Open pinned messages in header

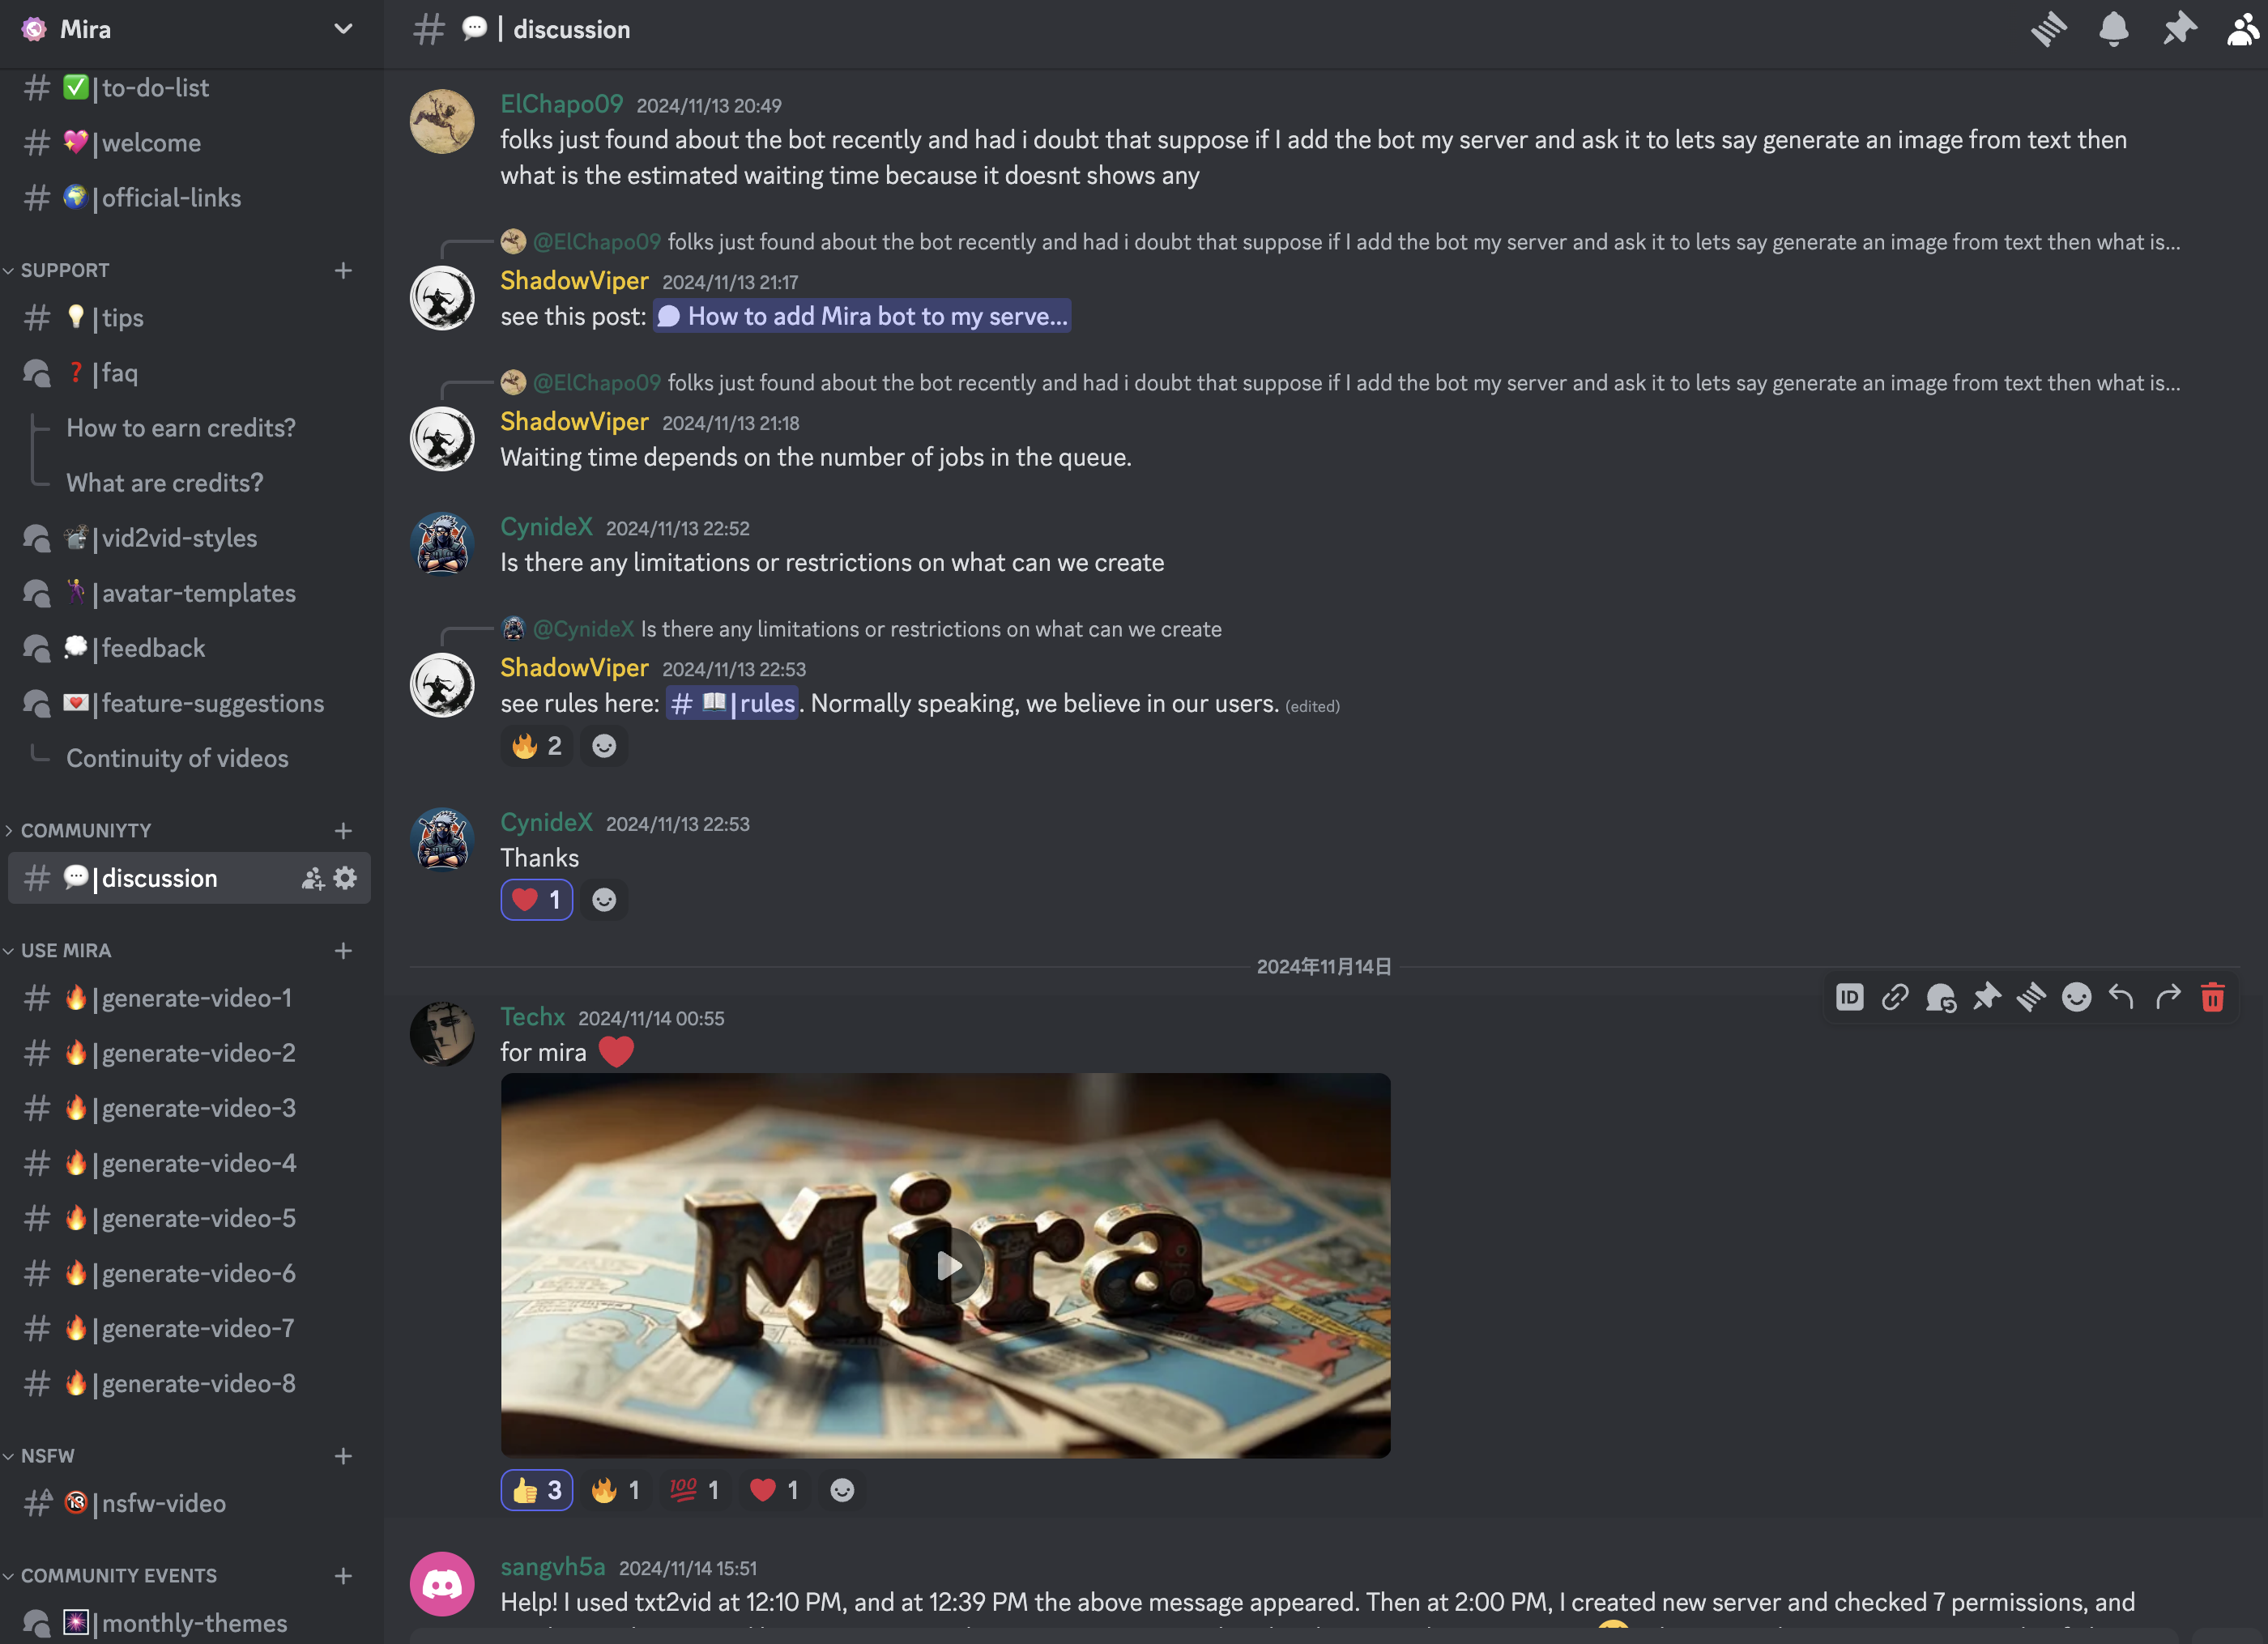click(x=2178, y=29)
